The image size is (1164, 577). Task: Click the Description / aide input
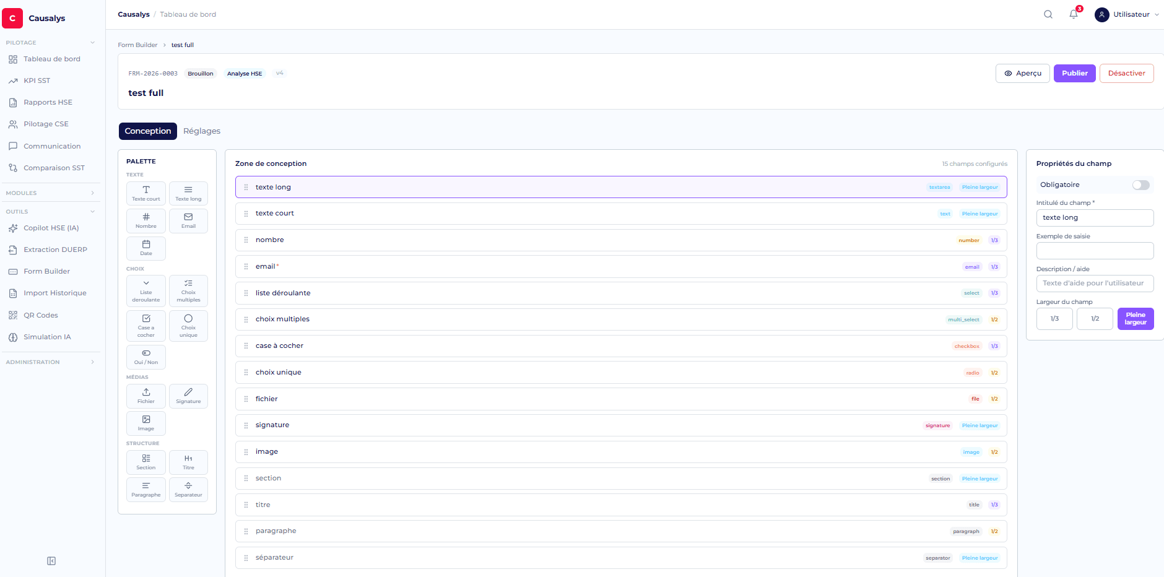pyautogui.click(x=1095, y=284)
